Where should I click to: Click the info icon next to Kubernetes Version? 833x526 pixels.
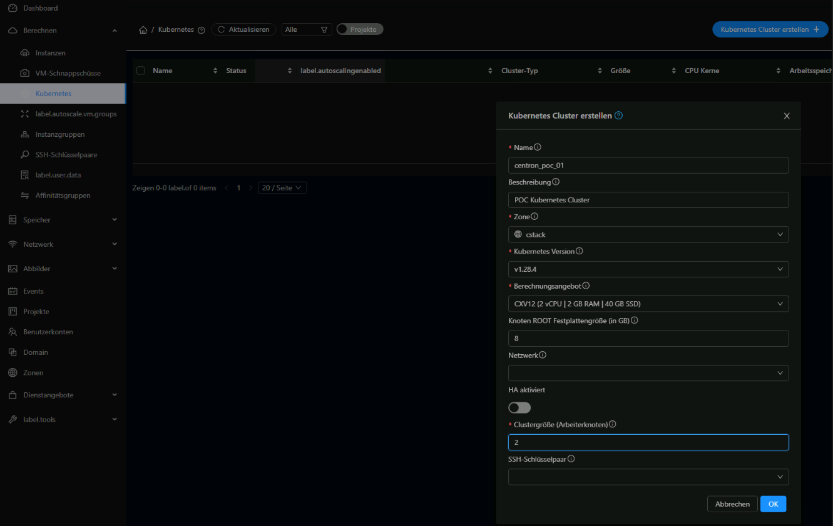580,251
